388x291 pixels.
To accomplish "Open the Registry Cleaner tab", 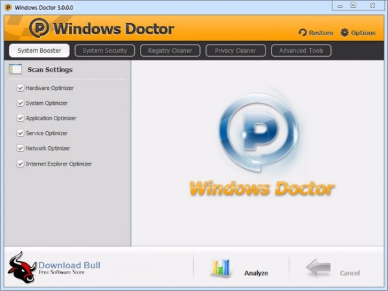I will (x=170, y=50).
